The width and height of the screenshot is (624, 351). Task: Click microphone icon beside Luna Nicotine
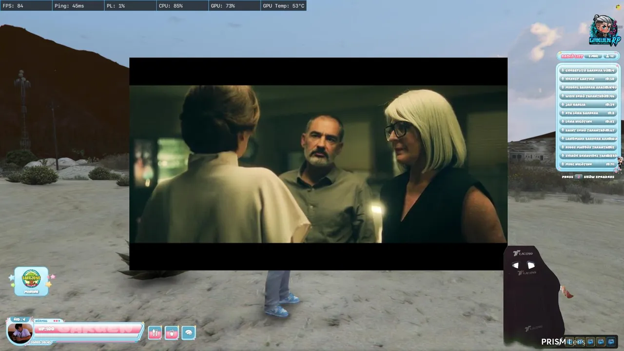point(563,121)
